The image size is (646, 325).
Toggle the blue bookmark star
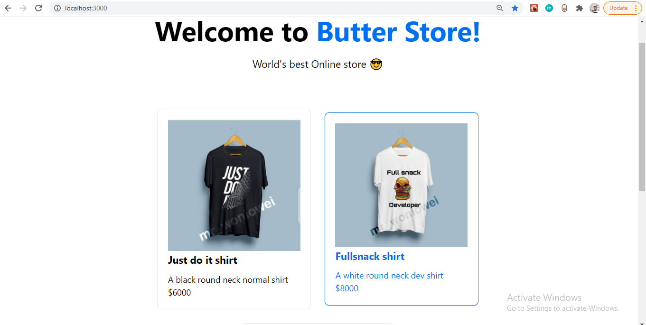pos(515,8)
